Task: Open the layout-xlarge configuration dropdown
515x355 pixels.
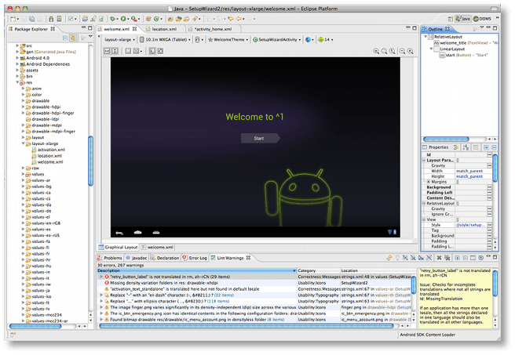Action: coord(119,40)
